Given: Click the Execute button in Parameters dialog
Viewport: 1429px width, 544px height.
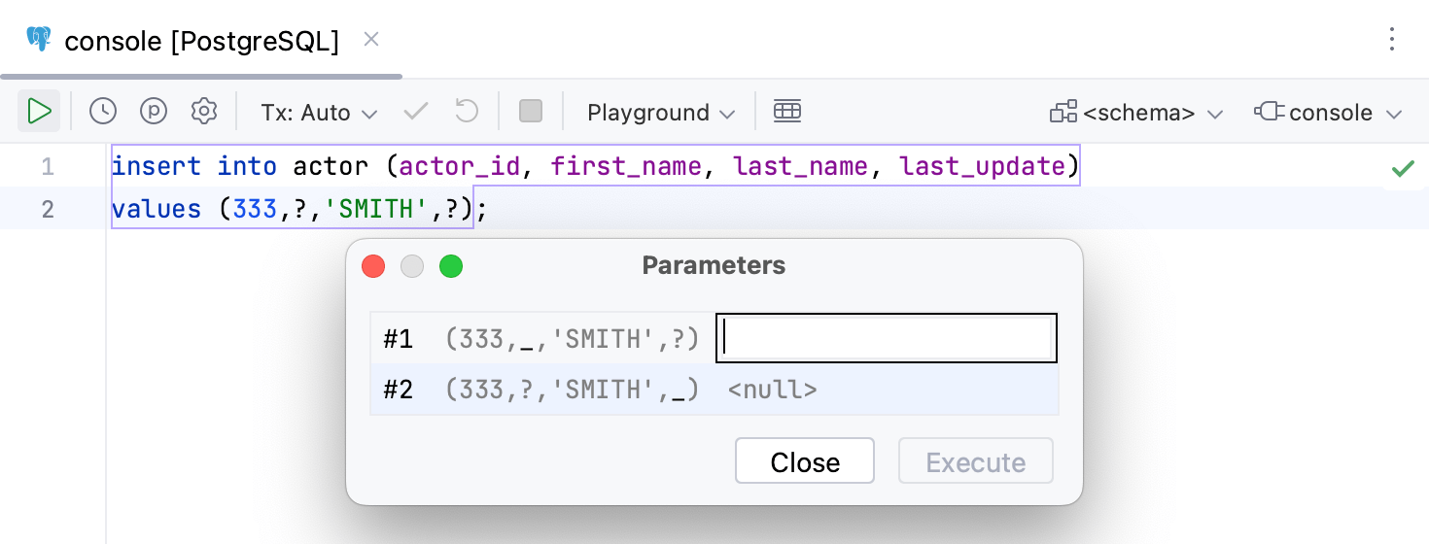Looking at the screenshot, I should pos(976,461).
